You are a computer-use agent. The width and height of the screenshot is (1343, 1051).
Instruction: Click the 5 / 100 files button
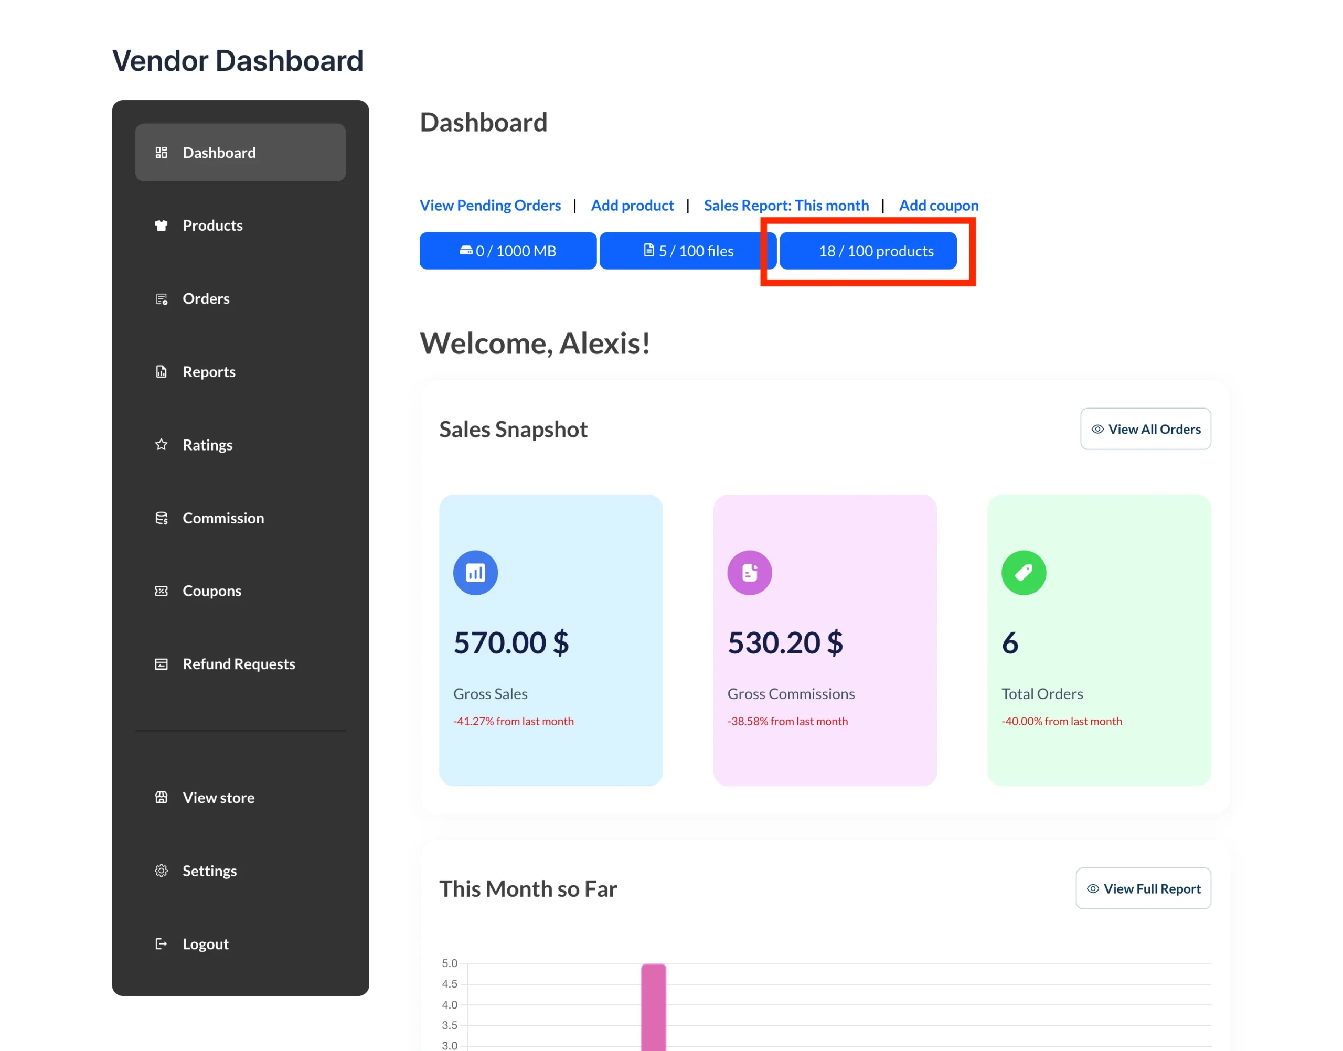[688, 251]
